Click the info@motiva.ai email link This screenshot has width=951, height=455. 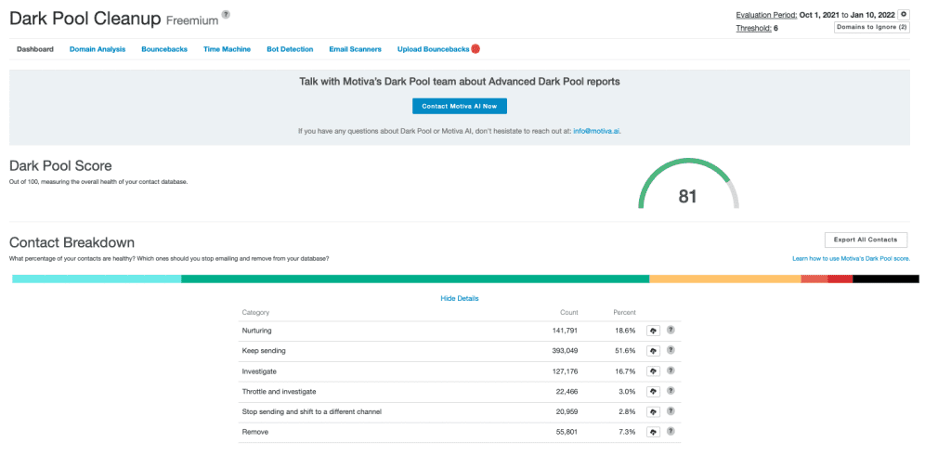[x=598, y=132]
